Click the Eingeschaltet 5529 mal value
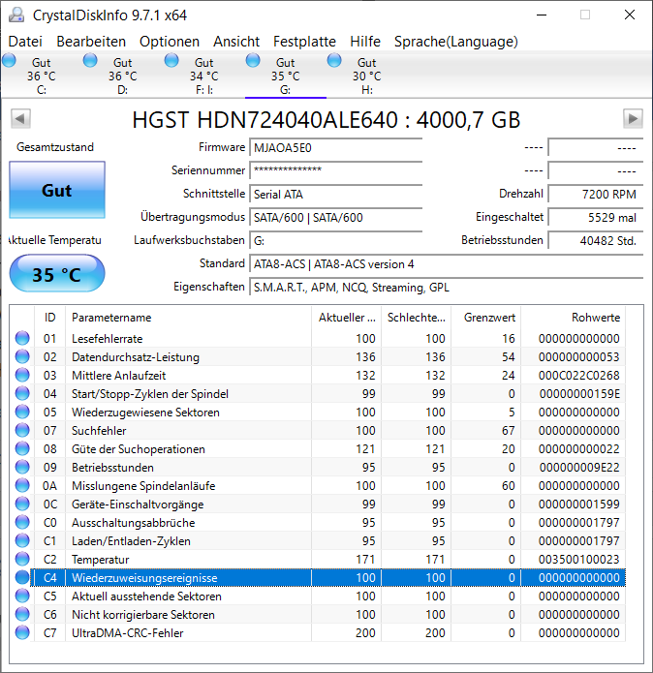 click(596, 217)
